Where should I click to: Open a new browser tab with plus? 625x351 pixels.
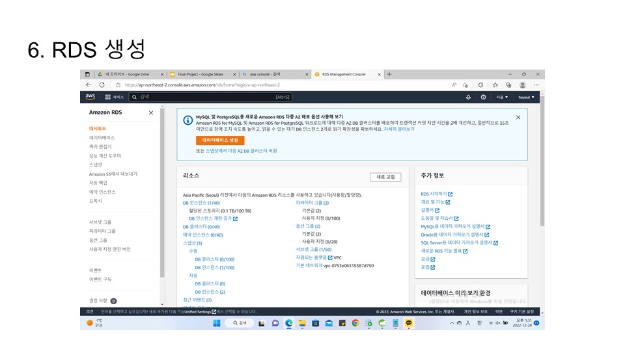point(389,74)
